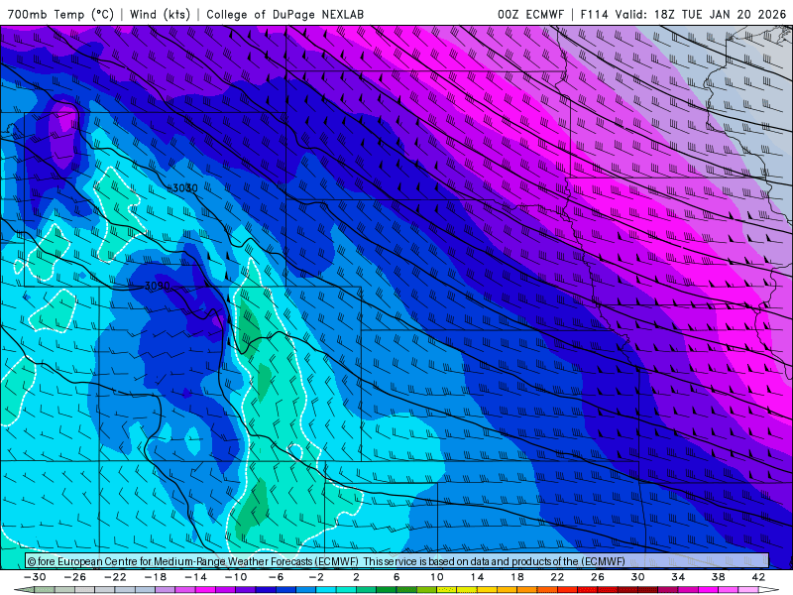Click the "College of DuPage NEXLAB" text
The image size is (793, 595).
[x=285, y=14]
